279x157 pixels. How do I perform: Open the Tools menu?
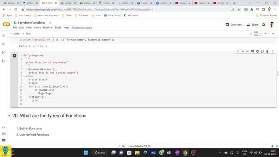click(58, 27)
